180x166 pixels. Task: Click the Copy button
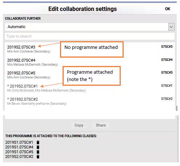[x=79, y=125]
